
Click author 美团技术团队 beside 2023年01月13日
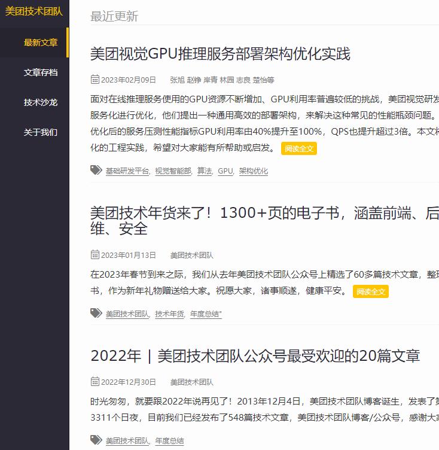191,256
